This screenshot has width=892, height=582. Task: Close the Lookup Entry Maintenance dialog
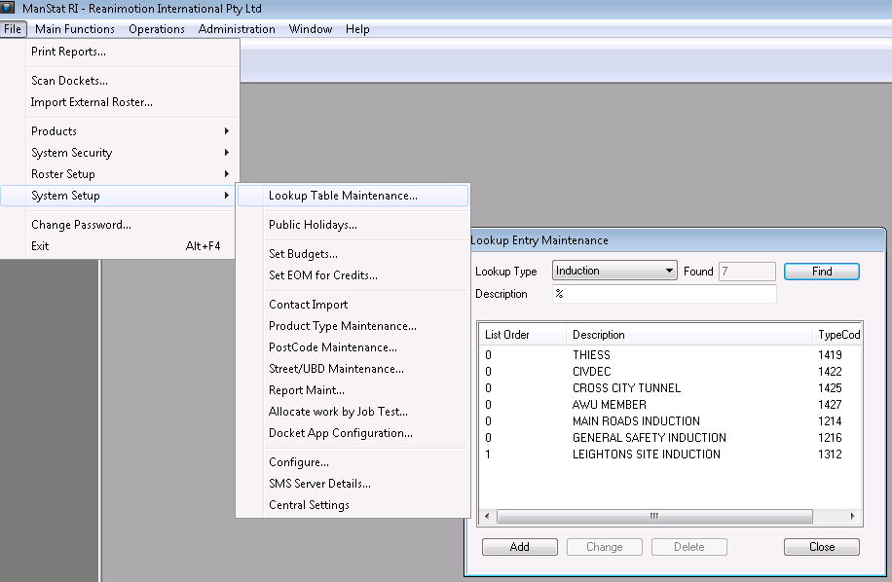click(x=821, y=547)
